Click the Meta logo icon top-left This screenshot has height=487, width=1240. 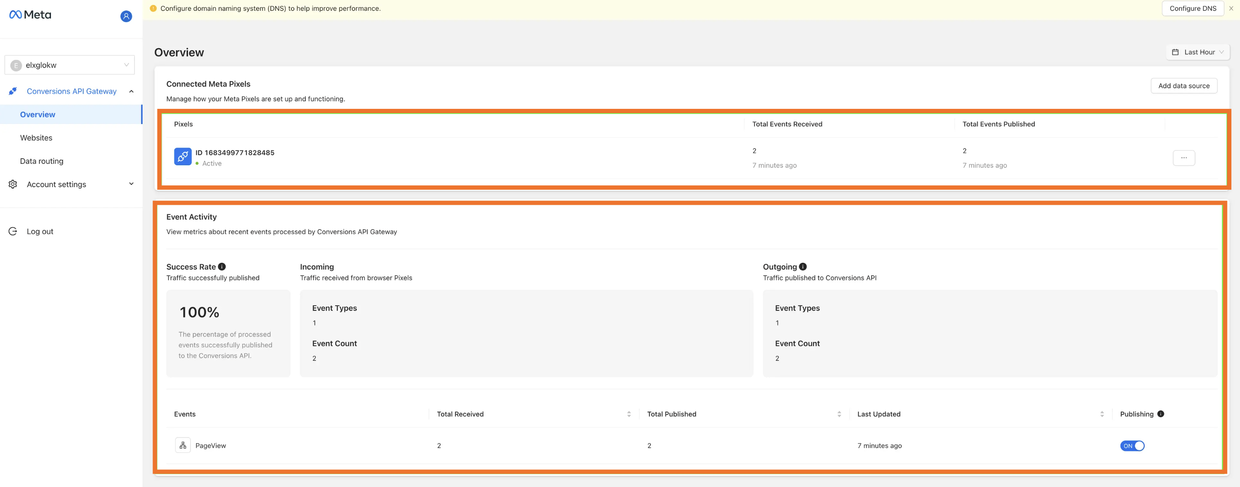coord(16,13)
